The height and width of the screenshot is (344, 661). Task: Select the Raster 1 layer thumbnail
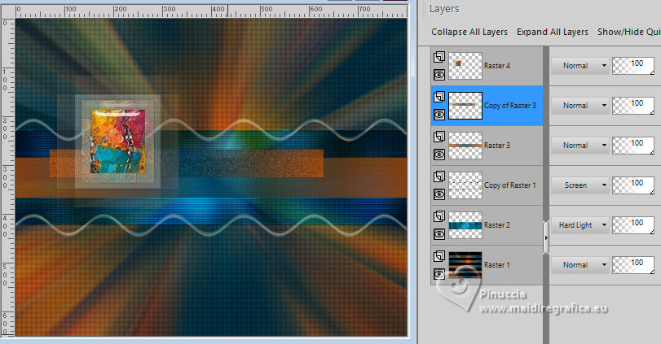pos(465,265)
